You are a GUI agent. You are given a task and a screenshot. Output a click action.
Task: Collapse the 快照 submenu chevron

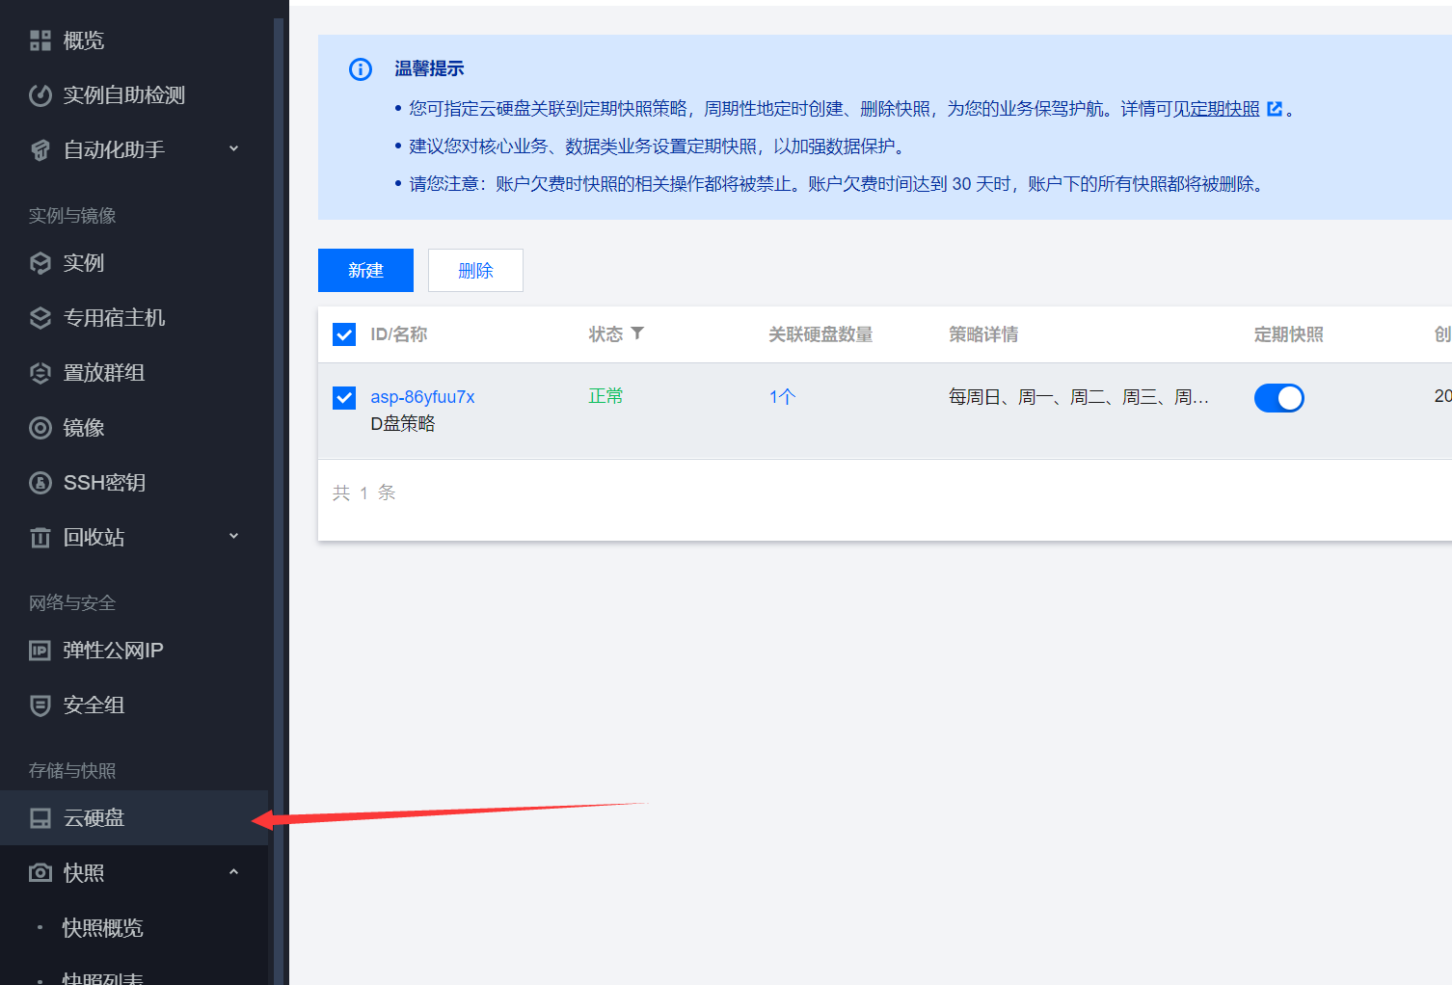click(x=233, y=872)
